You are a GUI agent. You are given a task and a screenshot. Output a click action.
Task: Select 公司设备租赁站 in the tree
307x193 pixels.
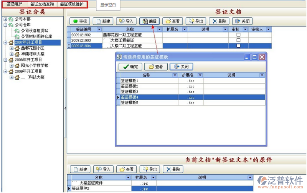(x=35, y=31)
